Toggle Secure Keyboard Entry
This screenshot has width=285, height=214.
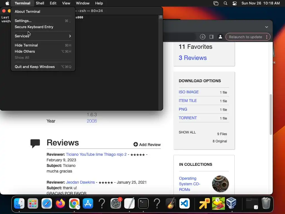(43, 27)
